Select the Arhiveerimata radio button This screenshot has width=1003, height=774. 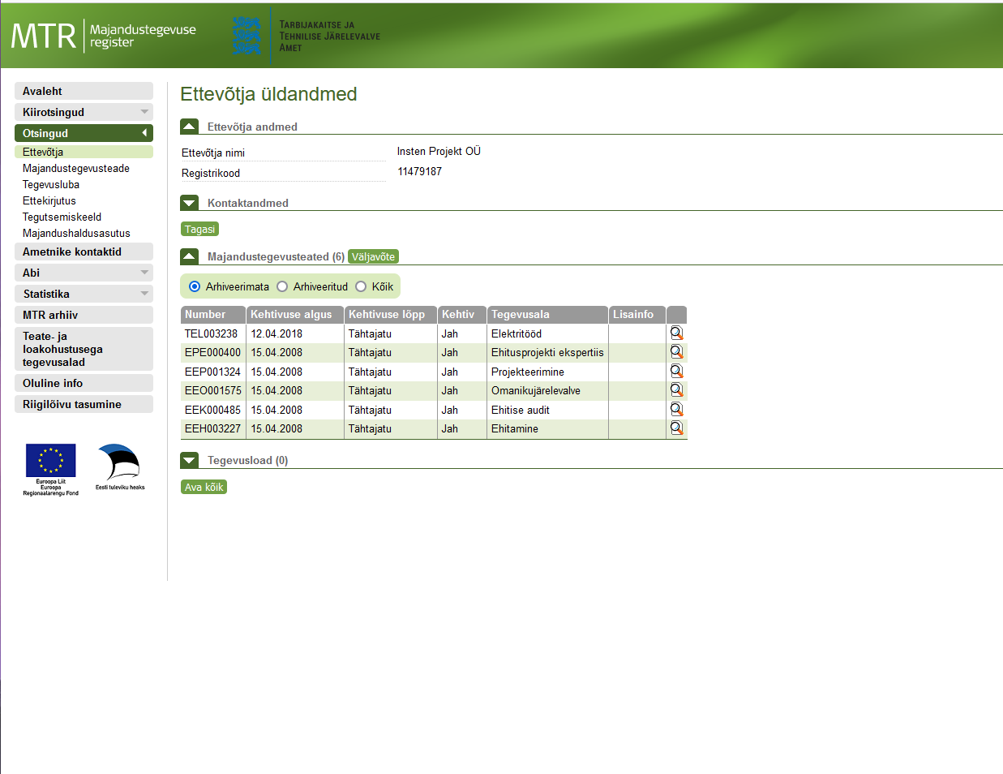point(195,286)
